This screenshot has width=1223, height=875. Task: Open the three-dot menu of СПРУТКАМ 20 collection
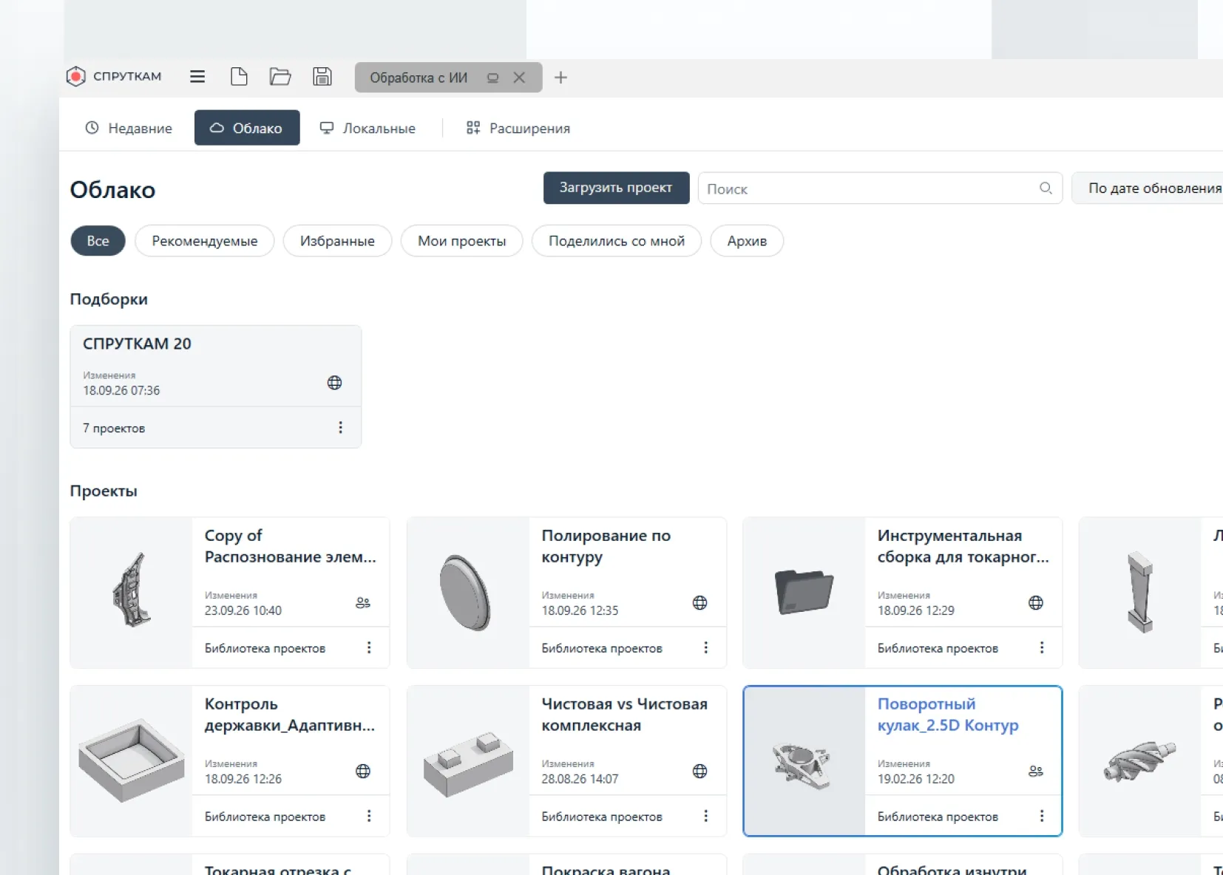click(x=340, y=428)
